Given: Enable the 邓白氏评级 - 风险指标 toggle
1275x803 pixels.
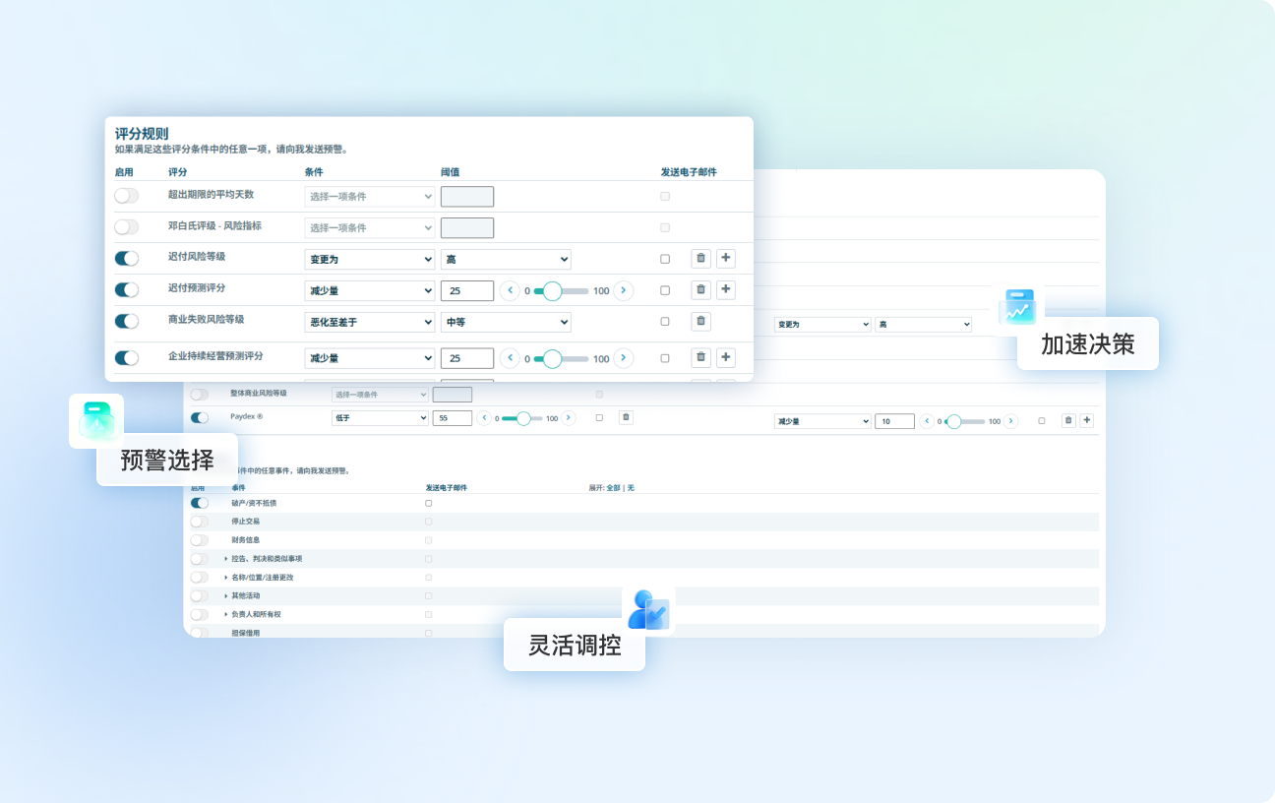Looking at the screenshot, I should (x=127, y=227).
